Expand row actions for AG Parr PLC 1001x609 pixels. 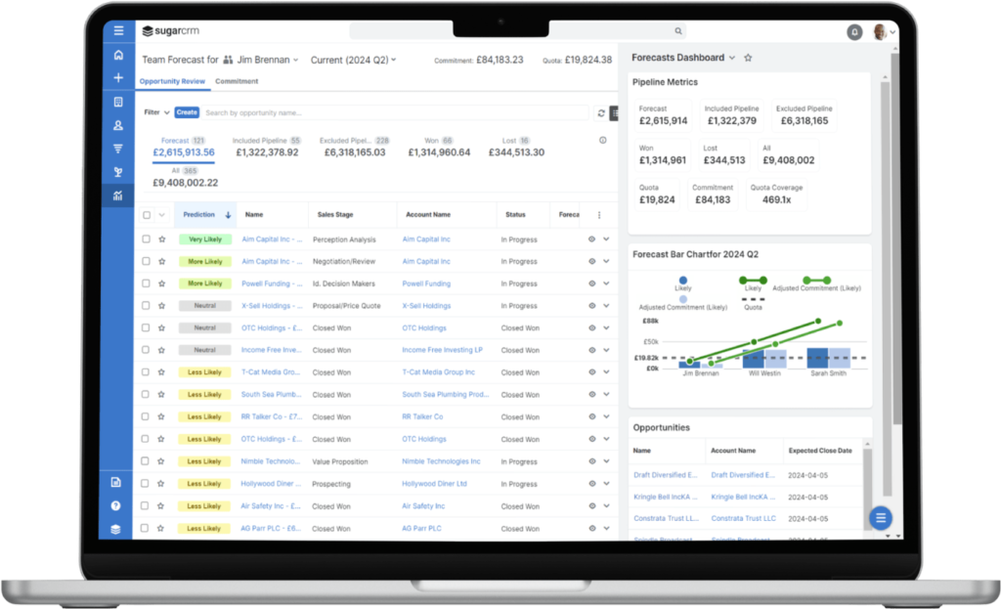pyautogui.click(x=606, y=528)
